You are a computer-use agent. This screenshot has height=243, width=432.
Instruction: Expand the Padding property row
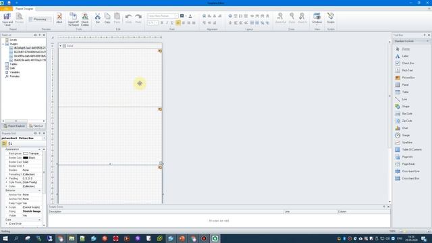coord(7,178)
